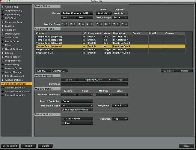Image resolution: width=196 pixels, height=150 pixels.
Task: Click the Comment column header
Action: 175,33
